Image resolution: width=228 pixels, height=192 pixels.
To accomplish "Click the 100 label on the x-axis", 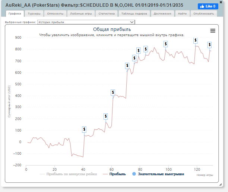I will [x=168, y=169].
